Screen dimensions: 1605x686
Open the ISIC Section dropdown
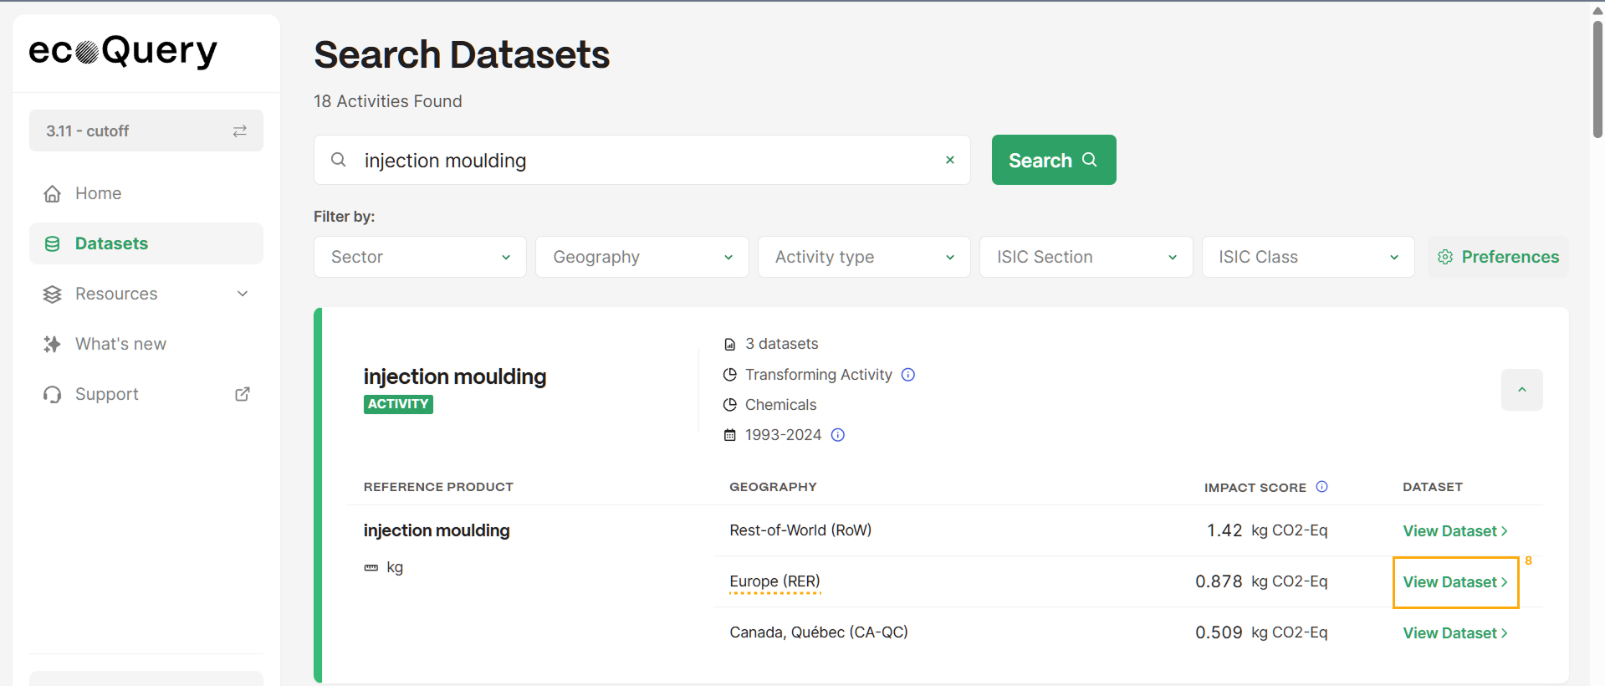coord(1085,257)
